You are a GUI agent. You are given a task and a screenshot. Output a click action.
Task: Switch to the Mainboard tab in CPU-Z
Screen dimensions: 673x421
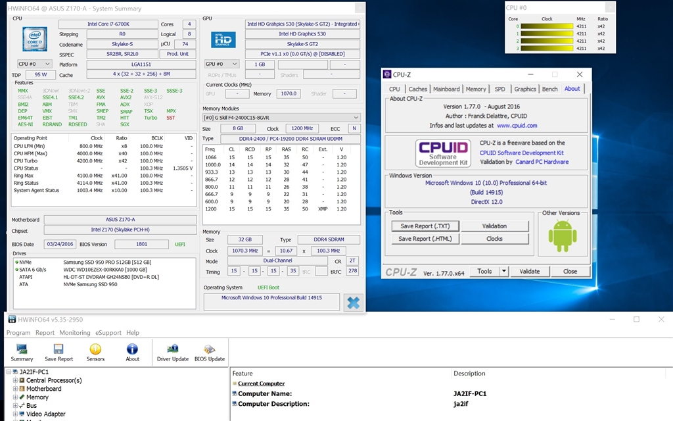coord(446,89)
